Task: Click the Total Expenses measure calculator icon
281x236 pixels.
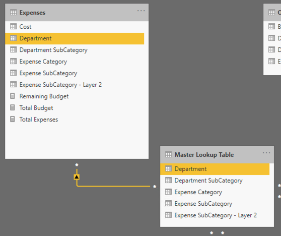Action: (x=13, y=120)
